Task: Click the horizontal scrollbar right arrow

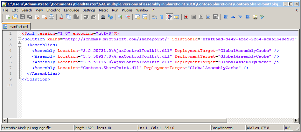Action: [x=296, y=121]
